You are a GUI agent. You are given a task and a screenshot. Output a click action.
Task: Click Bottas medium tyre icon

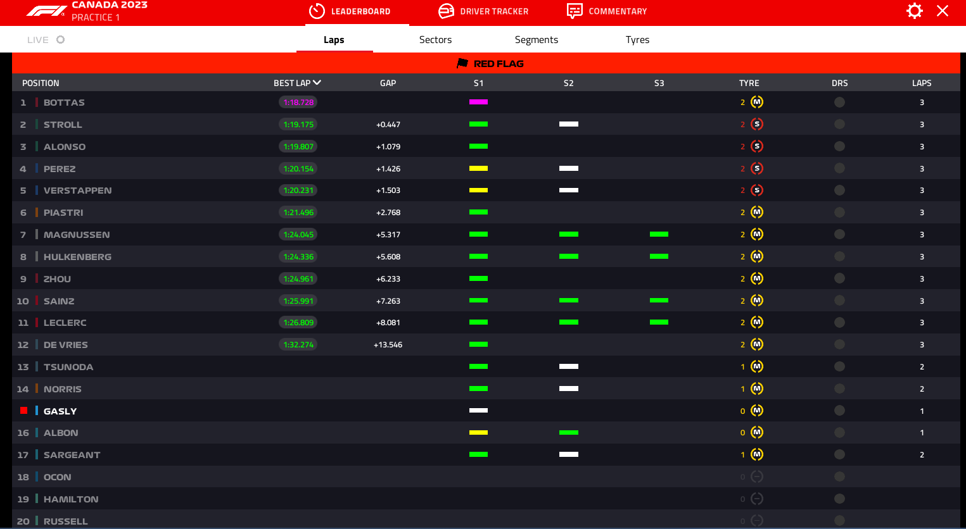tap(757, 102)
